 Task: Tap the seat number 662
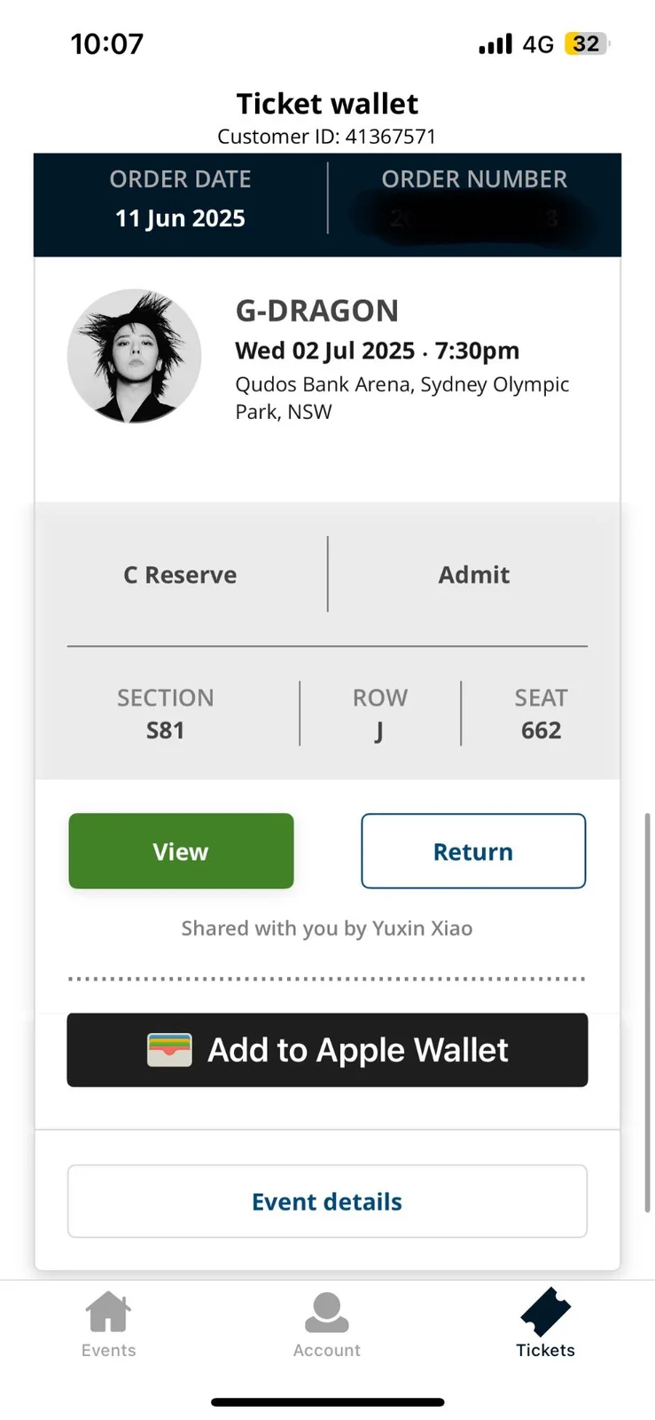pyautogui.click(x=541, y=730)
